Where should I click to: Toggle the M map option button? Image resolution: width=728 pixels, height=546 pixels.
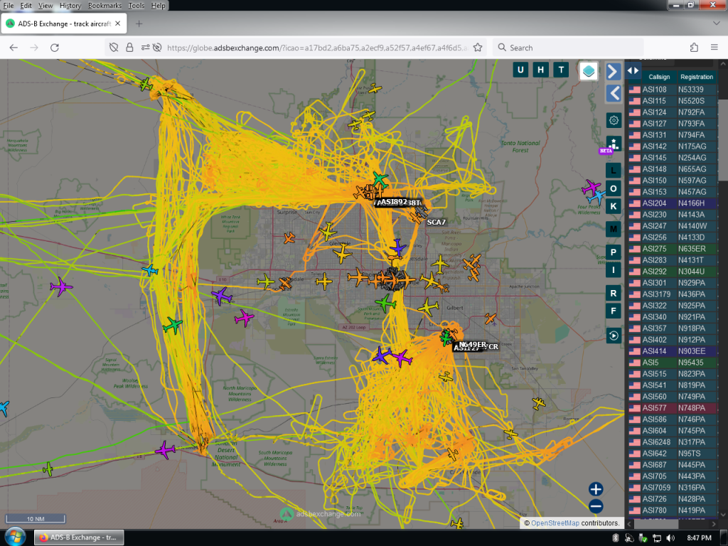(x=614, y=229)
